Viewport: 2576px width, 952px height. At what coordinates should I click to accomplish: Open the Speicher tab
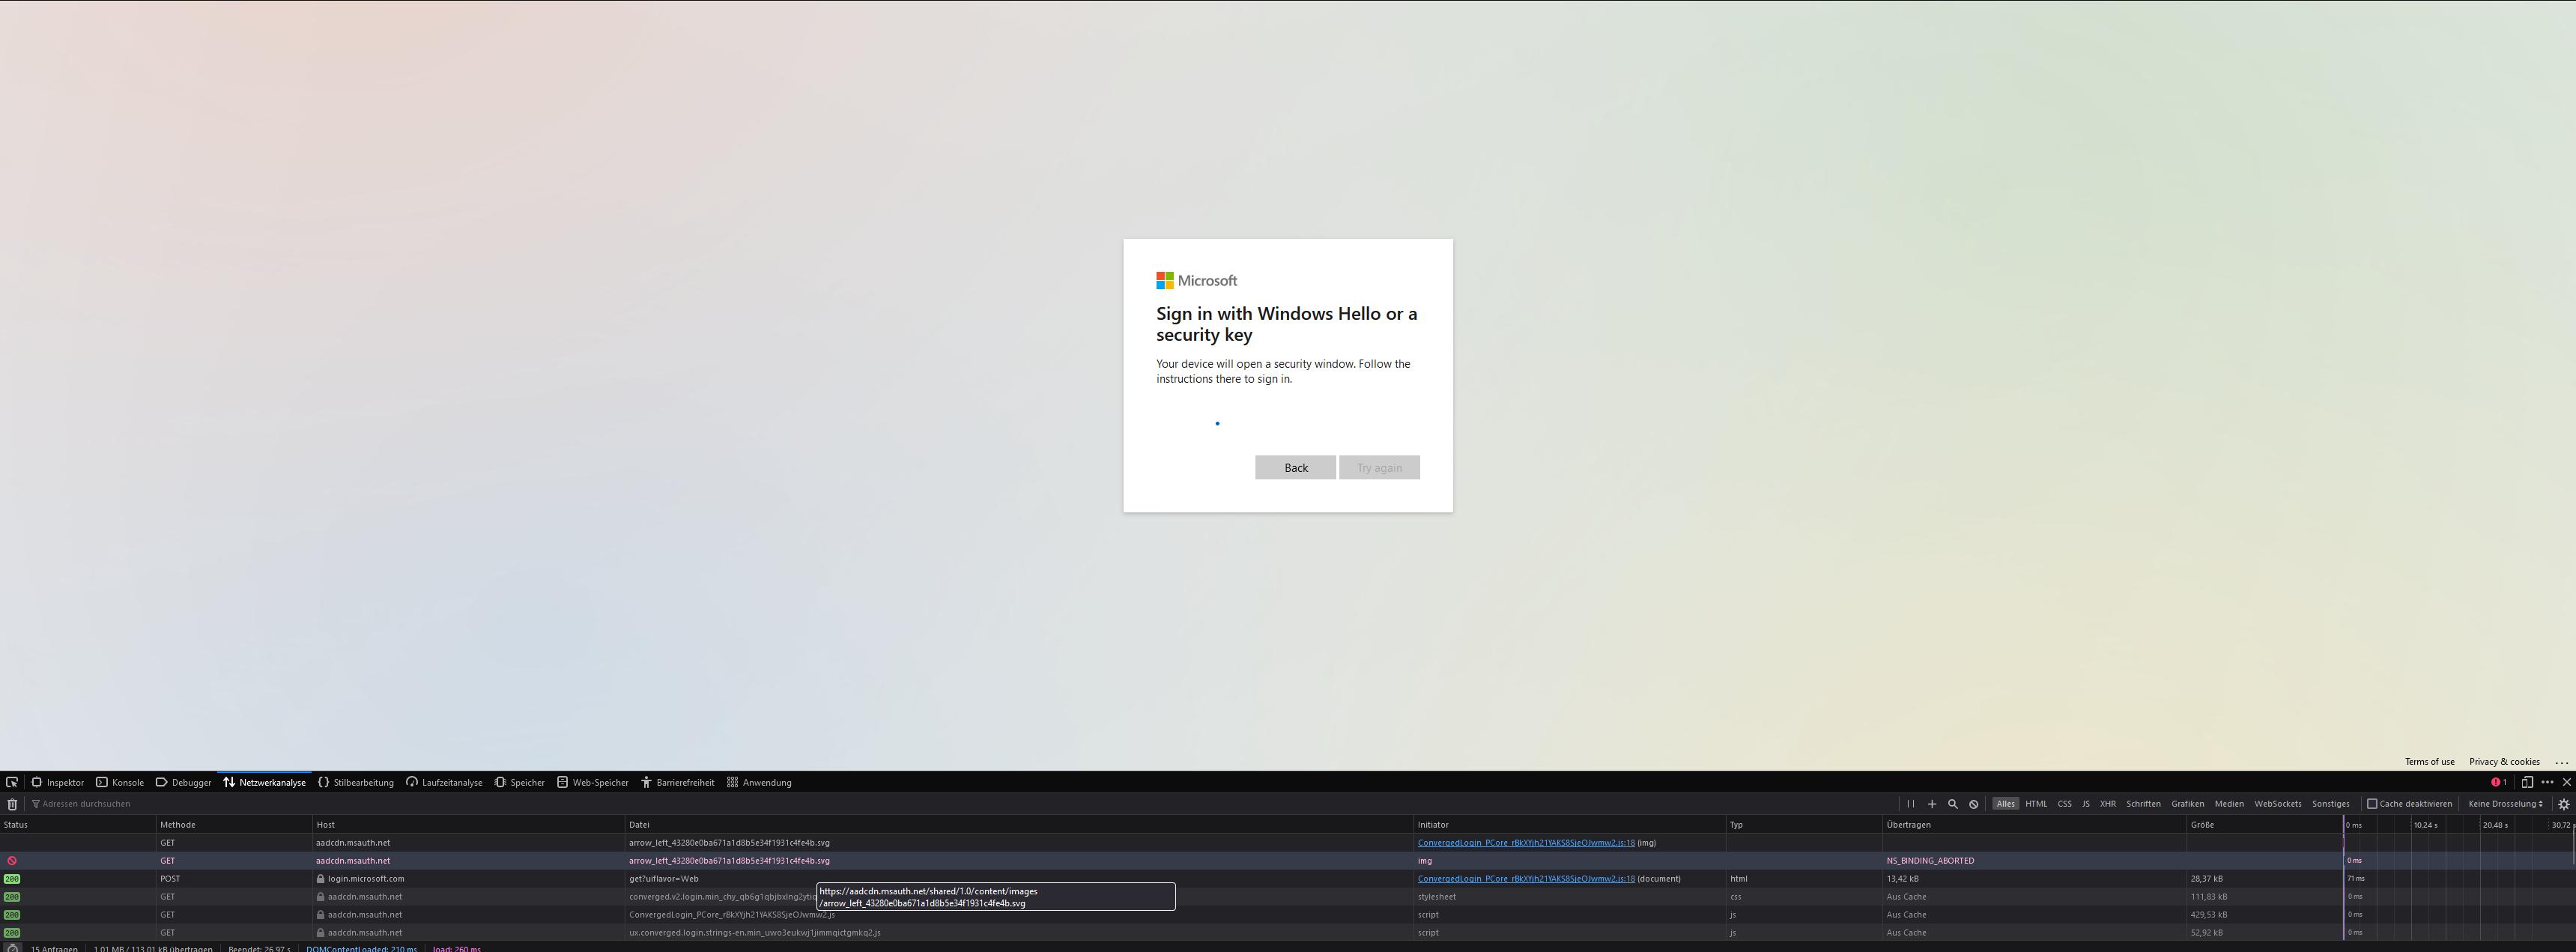[520, 782]
